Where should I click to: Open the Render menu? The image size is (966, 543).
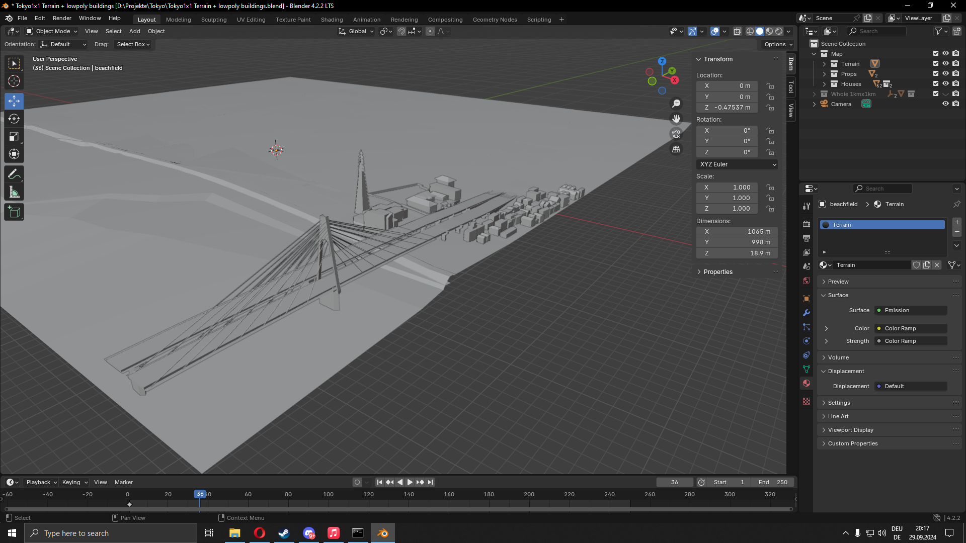point(62,18)
